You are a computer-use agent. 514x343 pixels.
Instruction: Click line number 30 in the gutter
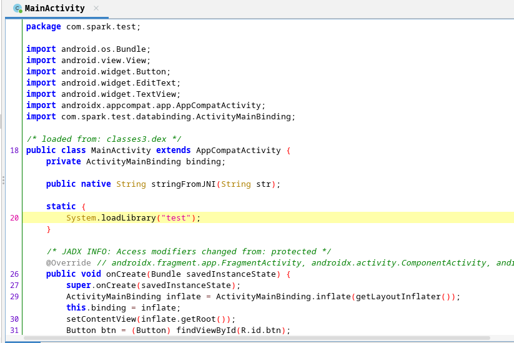coord(14,319)
